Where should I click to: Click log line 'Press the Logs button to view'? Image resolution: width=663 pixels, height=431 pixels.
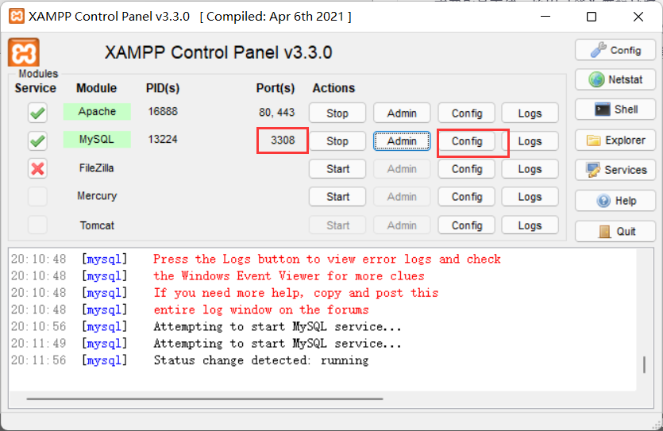[327, 259]
